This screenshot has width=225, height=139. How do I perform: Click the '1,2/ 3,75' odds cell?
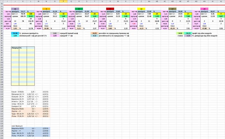point(31,104)
